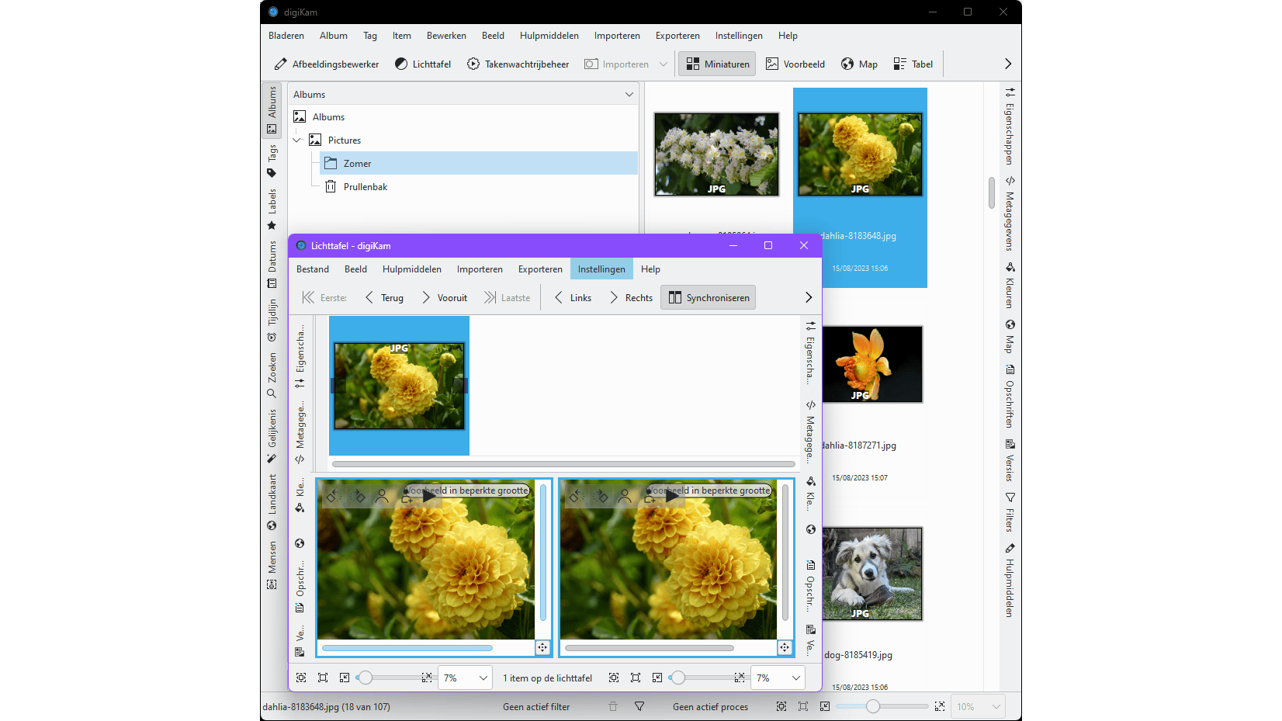This screenshot has width=1282, height=721.
Task: Open the Mensen people sidebar tab
Action: pyautogui.click(x=272, y=564)
